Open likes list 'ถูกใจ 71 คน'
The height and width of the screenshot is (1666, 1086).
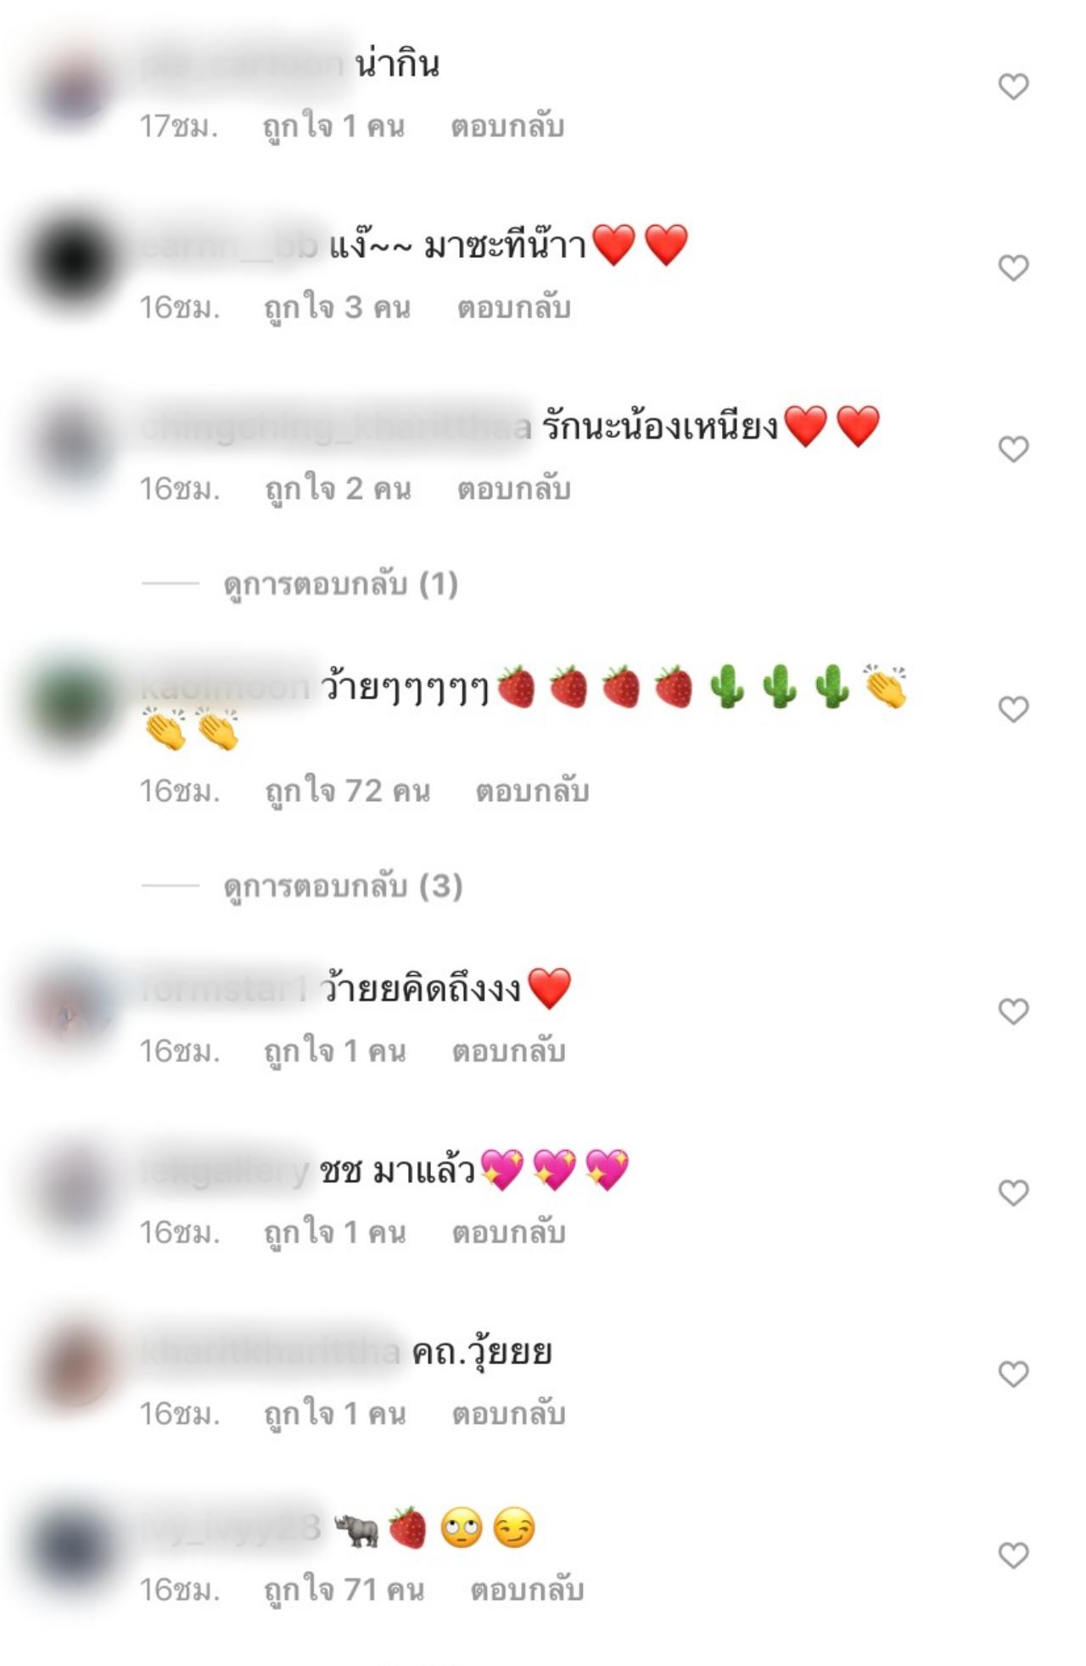click(x=344, y=1590)
